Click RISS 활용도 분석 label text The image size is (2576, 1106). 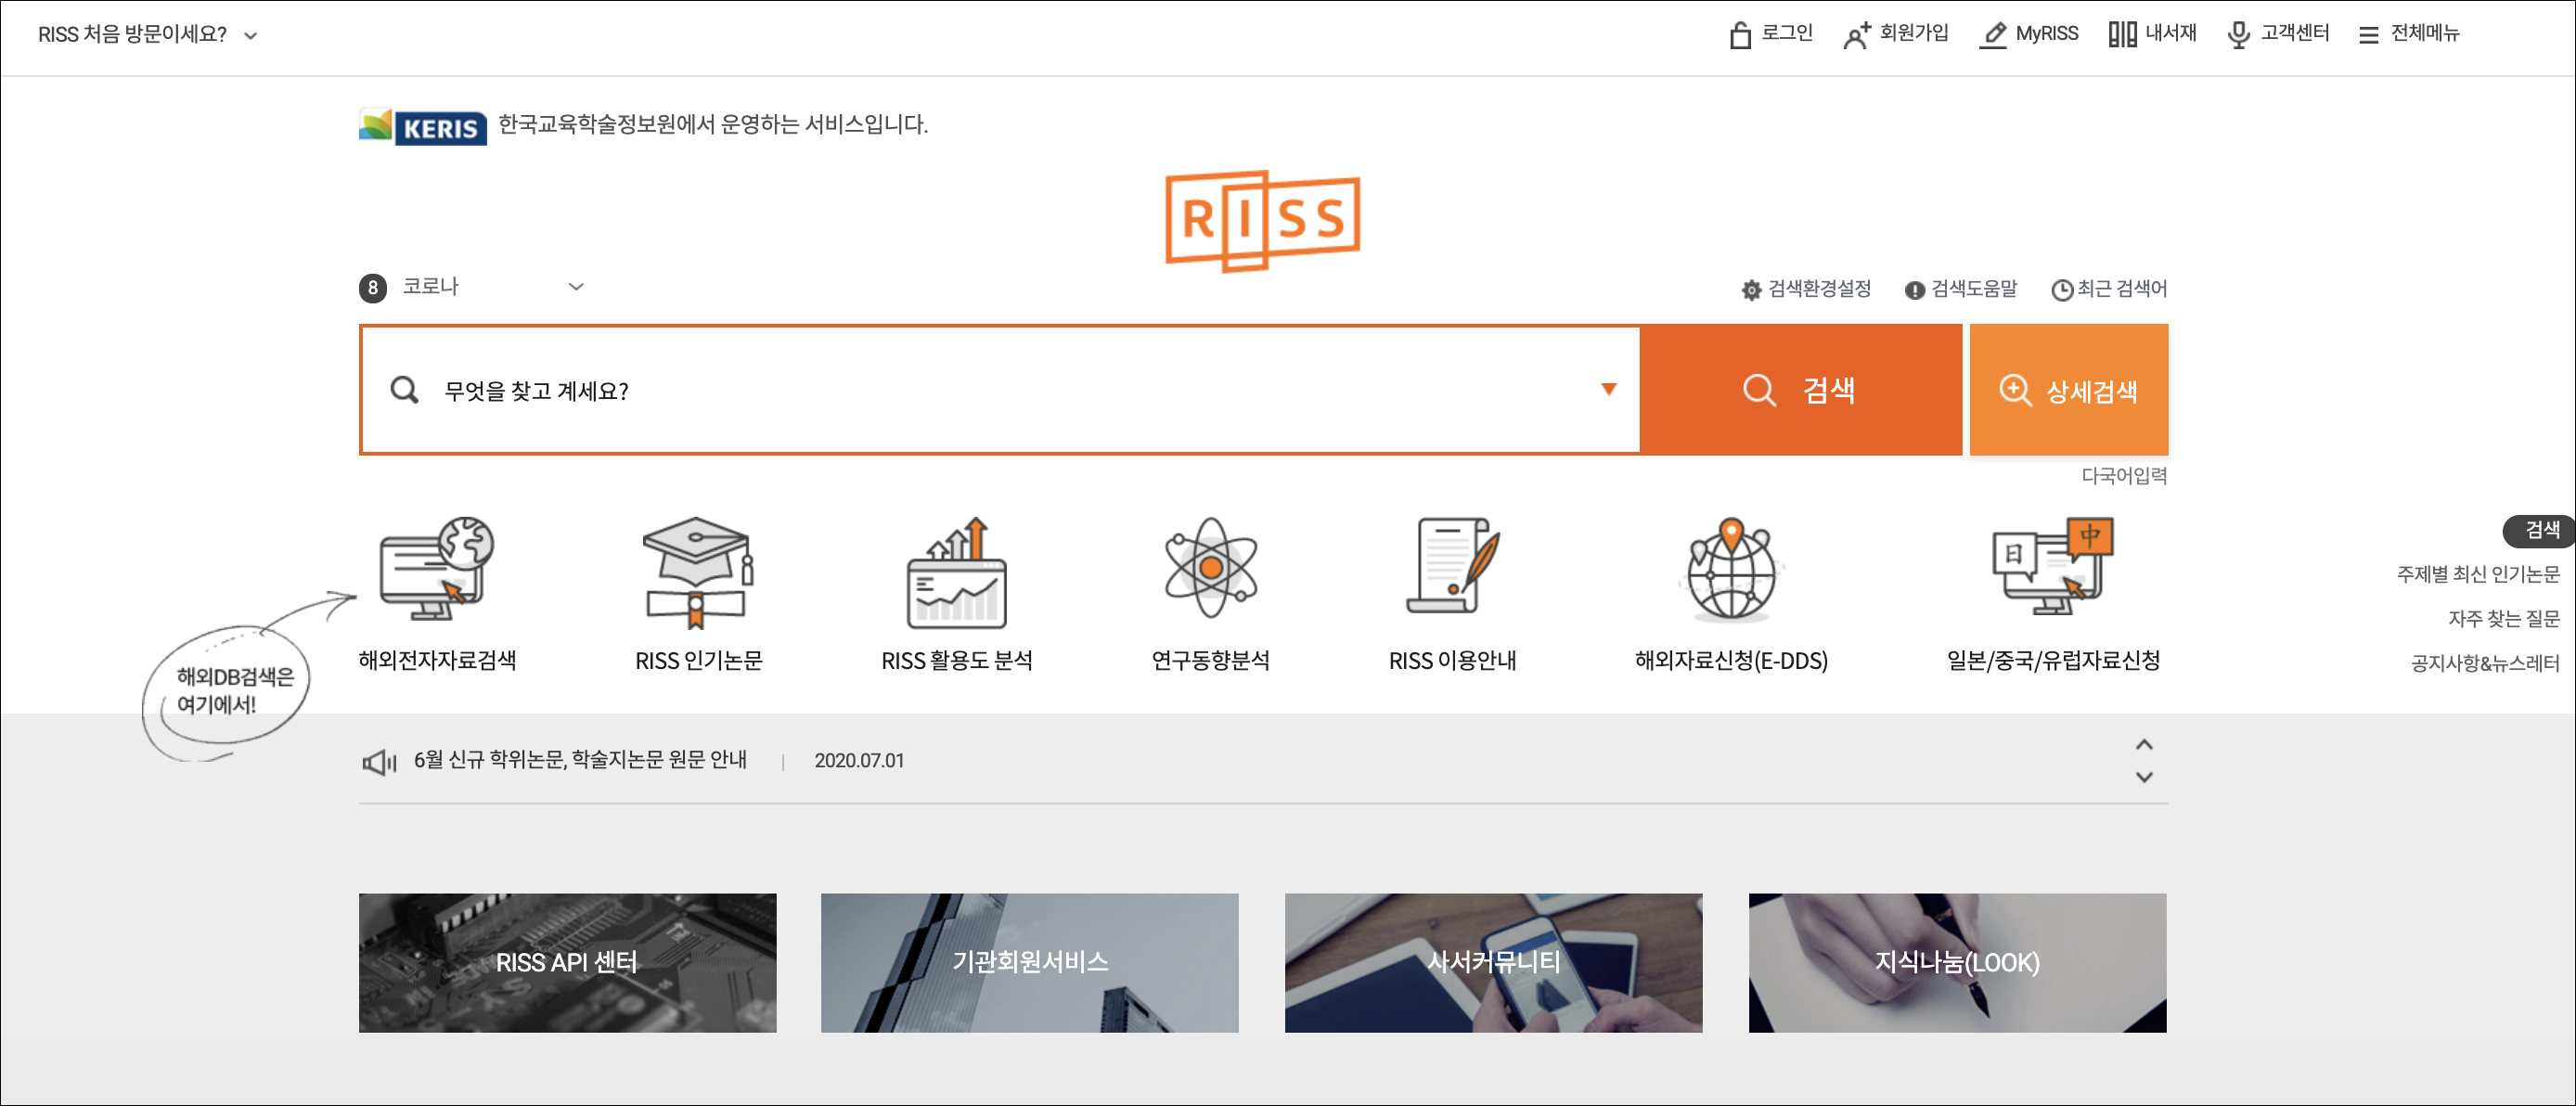957,661
